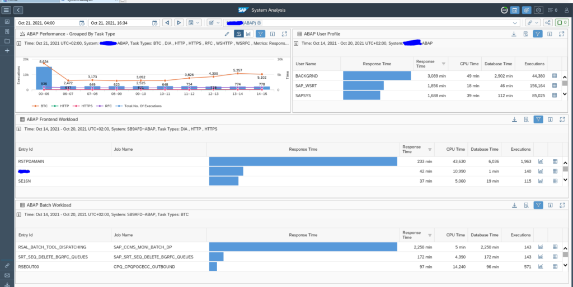
Task: Open folder icon in left sidebar
Action: (7, 41)
